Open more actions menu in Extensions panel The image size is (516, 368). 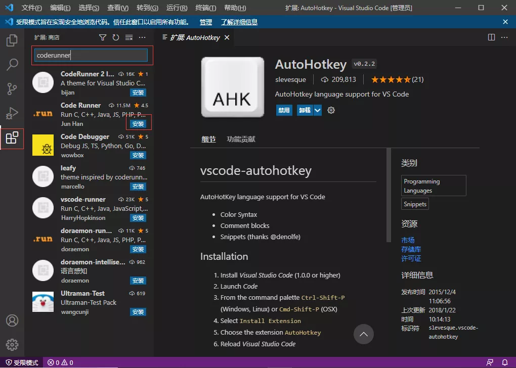coord(142,37)
